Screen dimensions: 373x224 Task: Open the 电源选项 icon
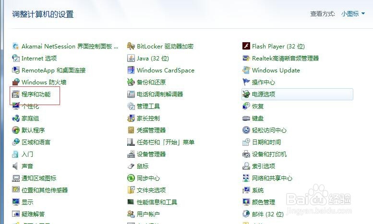[x=246, y=94]
